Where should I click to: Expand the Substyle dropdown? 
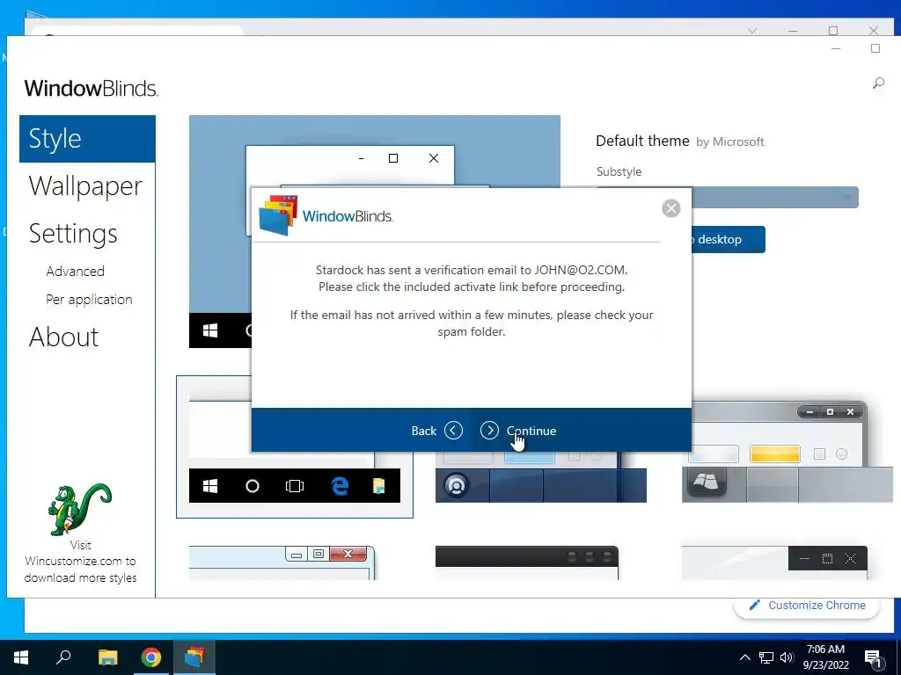775,198
